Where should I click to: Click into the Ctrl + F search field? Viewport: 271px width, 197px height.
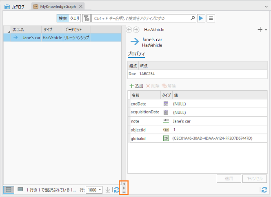(x=141, y=18)
